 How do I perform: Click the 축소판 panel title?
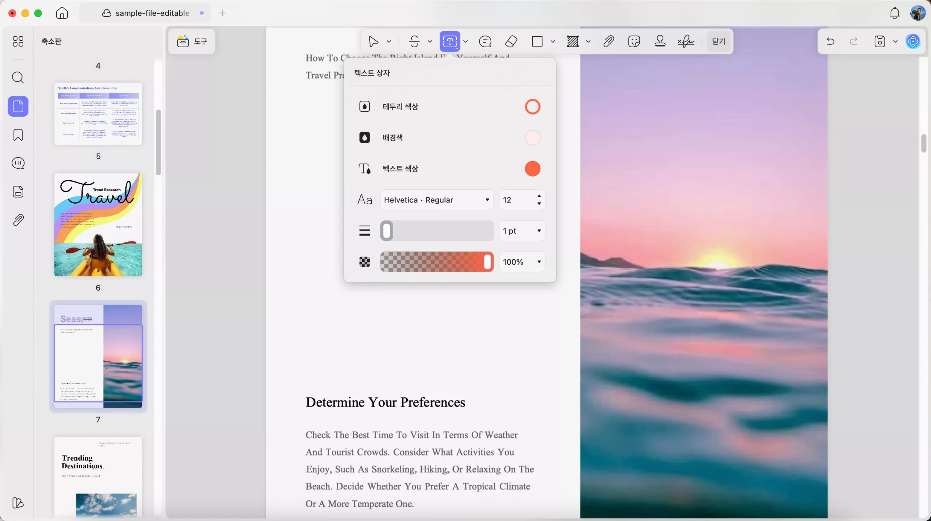[51, 41]
